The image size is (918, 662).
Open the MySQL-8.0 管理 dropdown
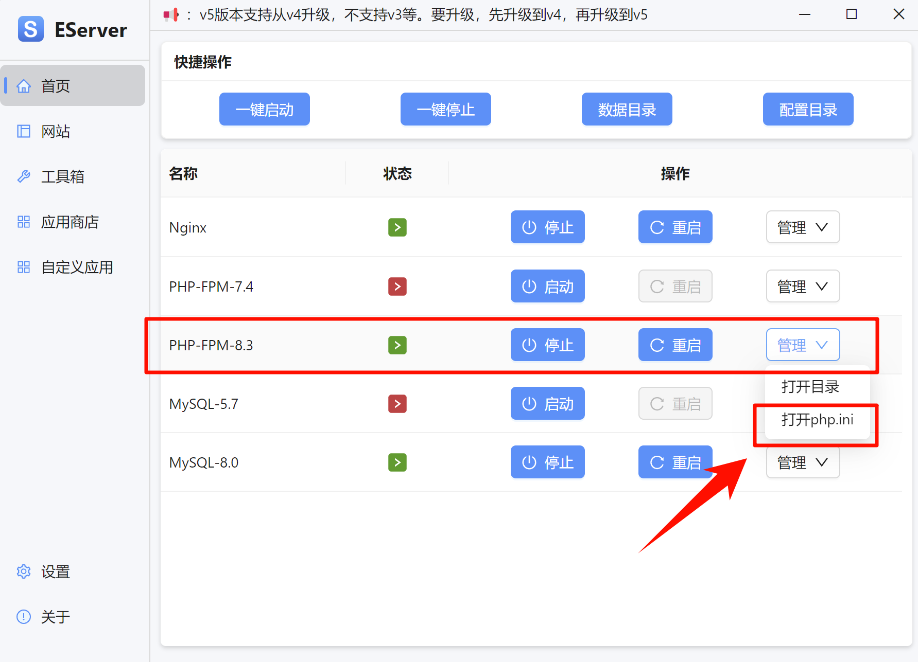802,463
